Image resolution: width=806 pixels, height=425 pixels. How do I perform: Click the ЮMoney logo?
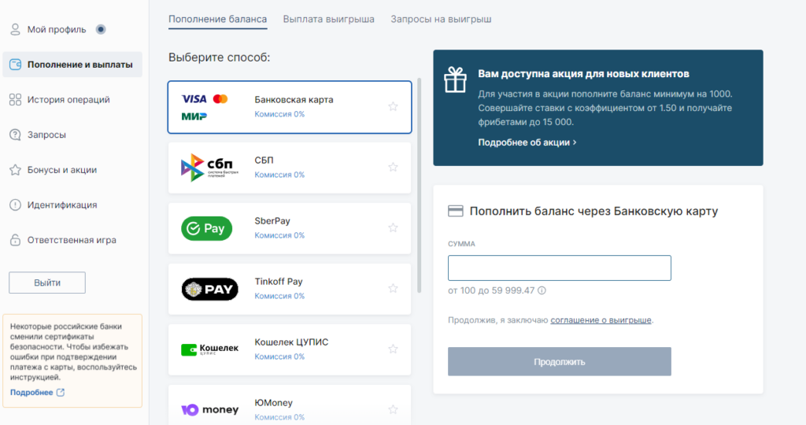(209, 409)
